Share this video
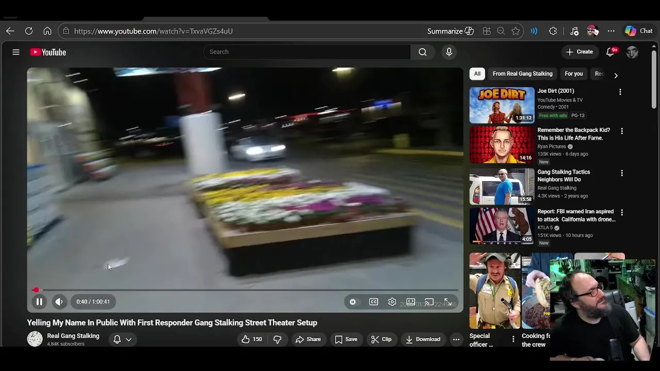The width and height of the screenshot is (660, 371). click(308, 339)
